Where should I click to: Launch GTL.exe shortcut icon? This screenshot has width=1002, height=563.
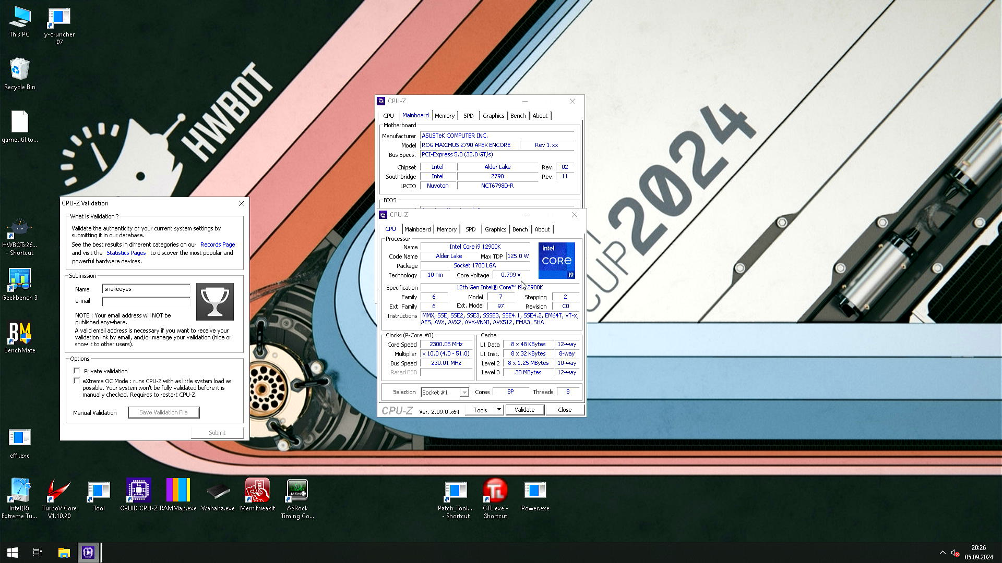click(495, 498)
